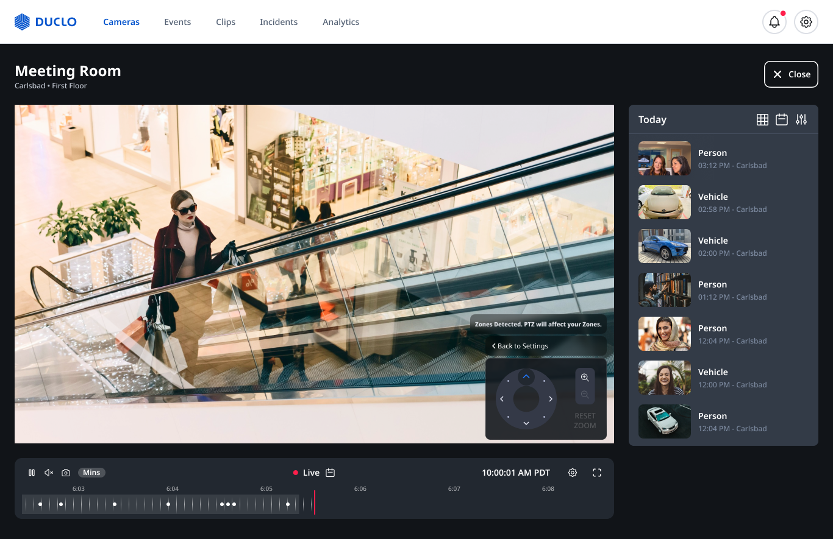
Task: Jump to the Live indicator
Action: (x=306, y=473)
